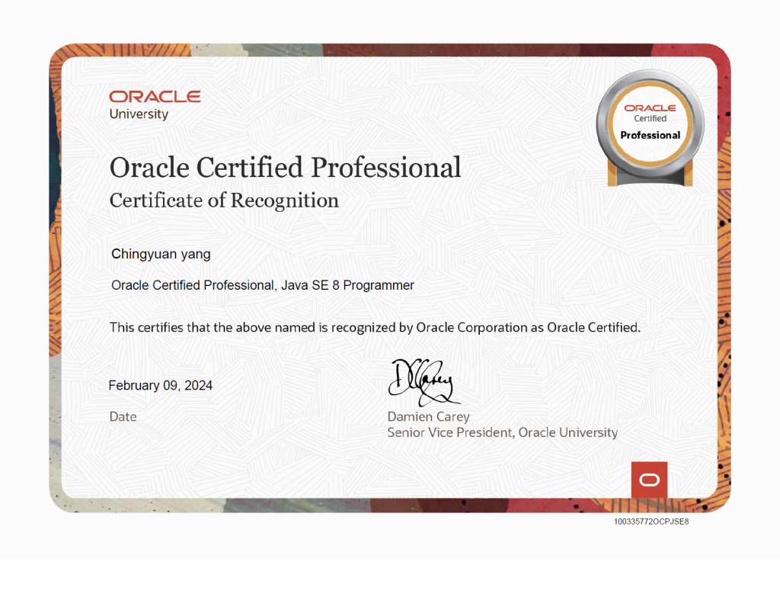Click the Oracle Certified Professional heading
Viewport: 780px width, 600px height.
coord(285,167)
